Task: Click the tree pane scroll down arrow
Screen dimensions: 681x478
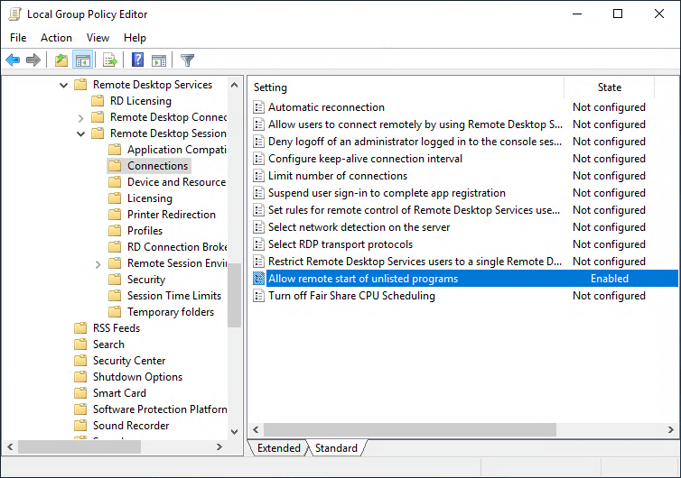Action: [x=235, y=432]
